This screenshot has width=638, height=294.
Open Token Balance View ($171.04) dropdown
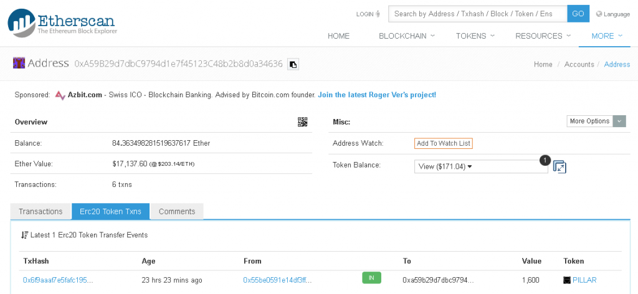481,167
